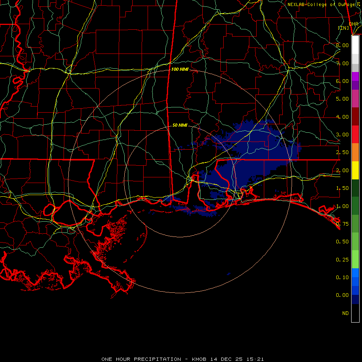Click the 2.50 legend value
This screenshot has height=362, width=362.
[x=342, y=152]
